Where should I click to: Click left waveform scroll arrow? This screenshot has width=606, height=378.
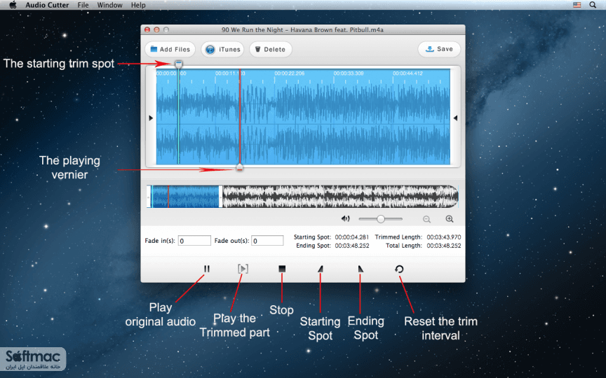151,118
